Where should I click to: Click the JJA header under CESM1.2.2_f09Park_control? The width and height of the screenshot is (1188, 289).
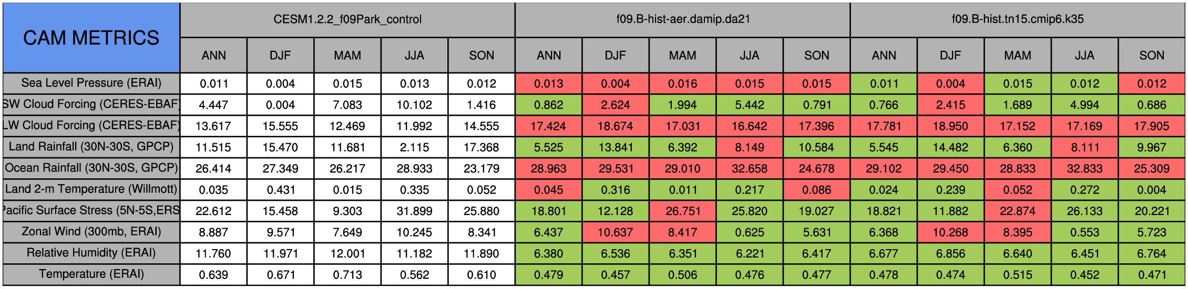tap(415, 55)
